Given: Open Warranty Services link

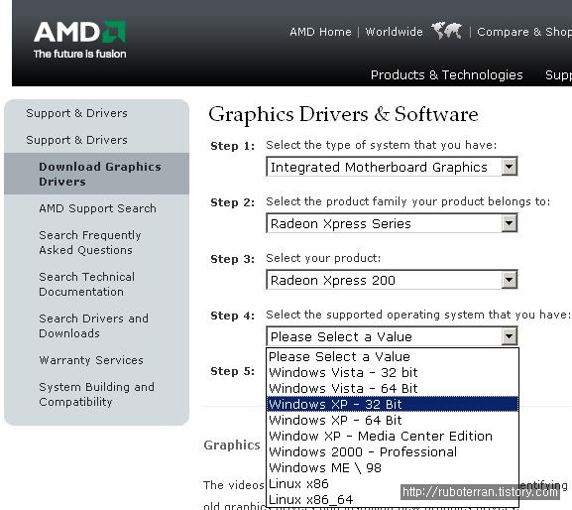Looking at the screenshot, I should [x=91, y=360].
